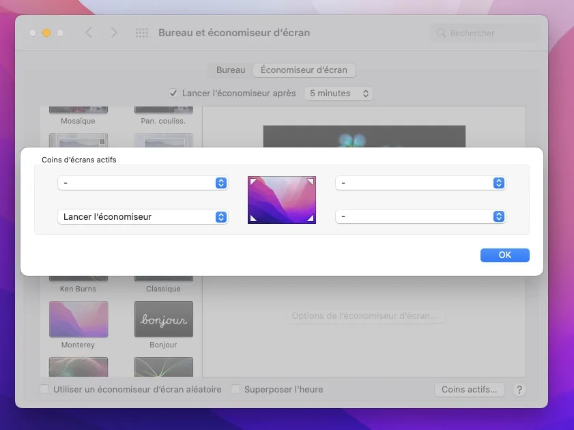Image resolution: width=574 pixels, height=430 pixels.
Task: Open the top-left hot corner dropdown
Action: 143,183
